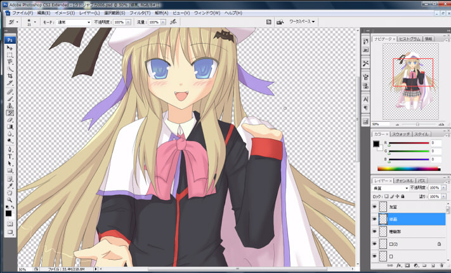Select the Gradient tool
Screen dimensions: 451x273
click(x=10, y=127)
